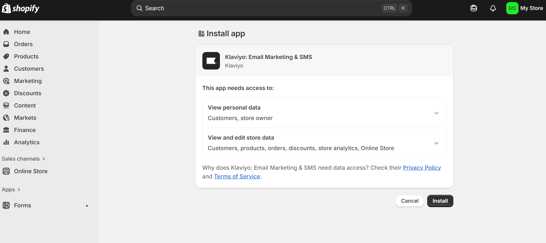Click the dot next to Forms
546x243 pixels.
pos(87,206)
